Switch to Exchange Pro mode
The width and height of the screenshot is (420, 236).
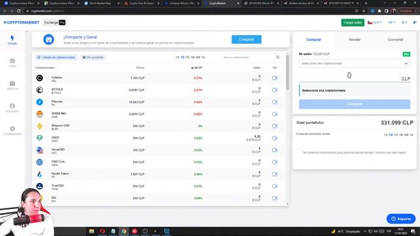coord(54,22)
